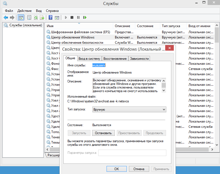Click the horizontal scroll right arrow
Image resolution: width=220 pixels, height=174 pixels.
(x=212, y=149)
